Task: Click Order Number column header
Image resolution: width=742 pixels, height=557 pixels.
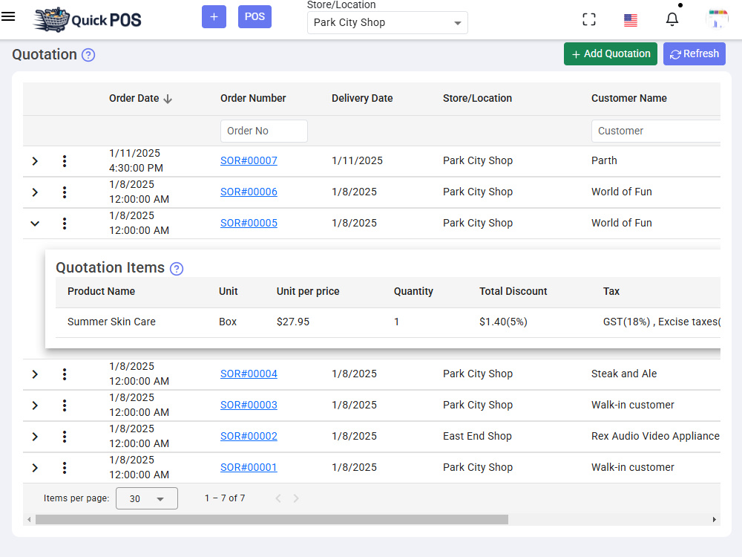Action: click(x=253, y=98)
